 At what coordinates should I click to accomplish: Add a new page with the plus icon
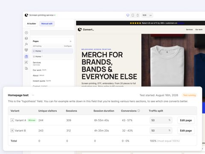pyautogui.click(x=70, y=41)
